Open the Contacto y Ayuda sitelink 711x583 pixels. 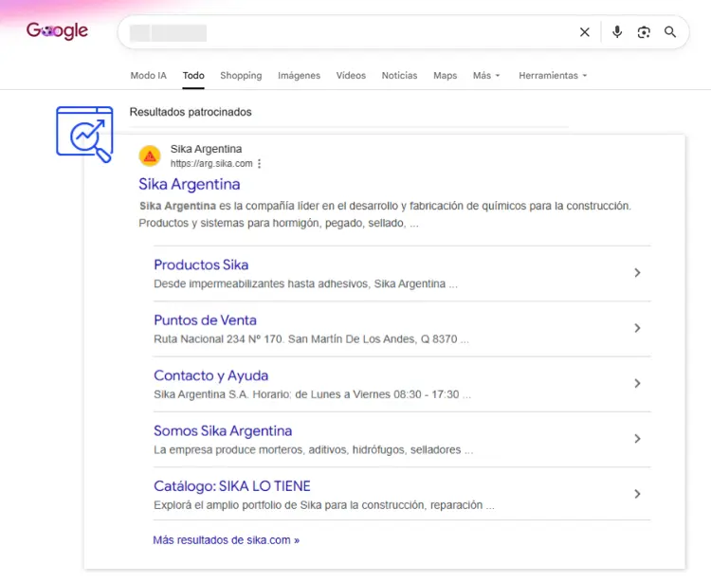pyautogui.click(x=210, y=375)
